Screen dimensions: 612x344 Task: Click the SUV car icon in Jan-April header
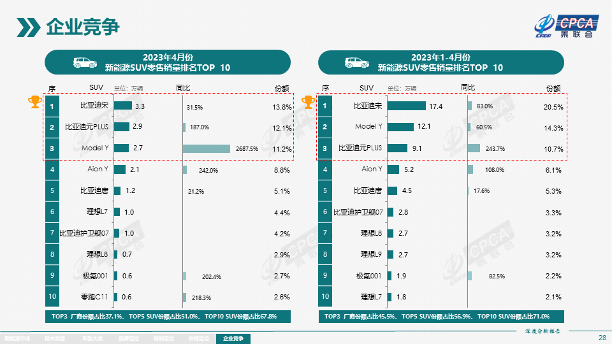coord(354,62)
